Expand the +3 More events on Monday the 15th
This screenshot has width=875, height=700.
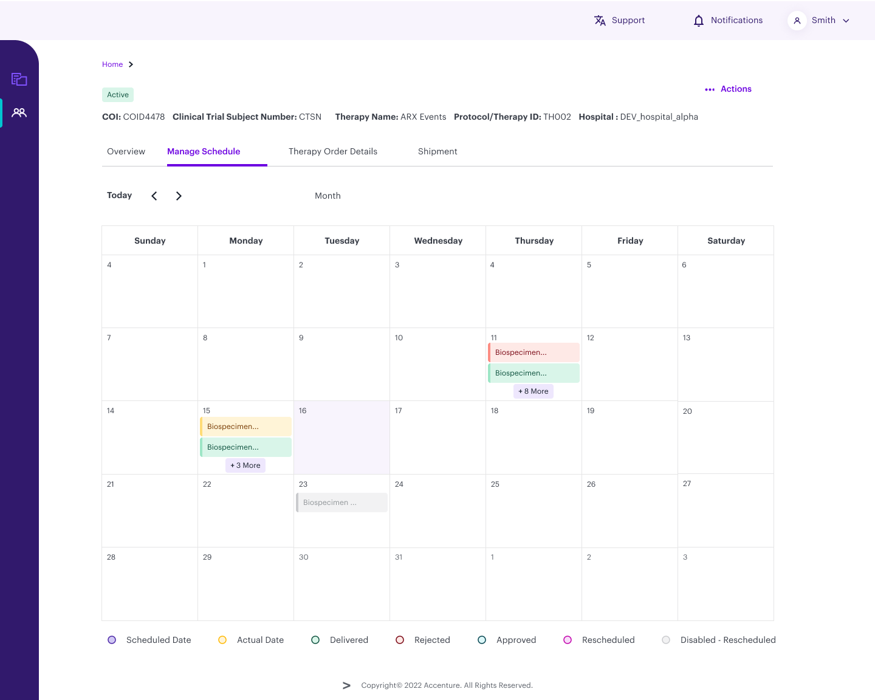pyautogui.click(x=245, y=465)
